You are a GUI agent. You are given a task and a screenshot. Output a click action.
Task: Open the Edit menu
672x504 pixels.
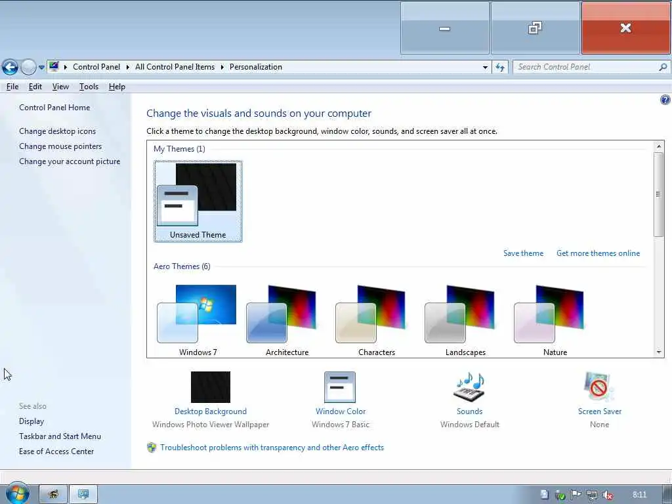35,87
